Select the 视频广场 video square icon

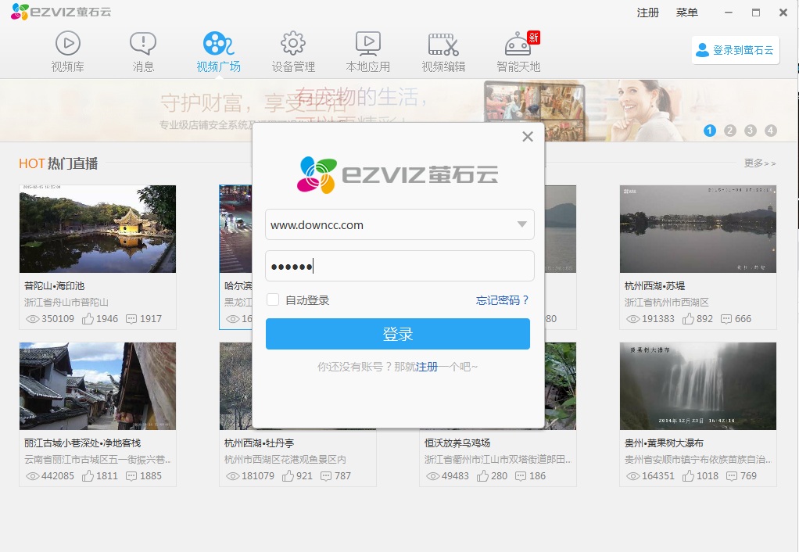(219, 43)
